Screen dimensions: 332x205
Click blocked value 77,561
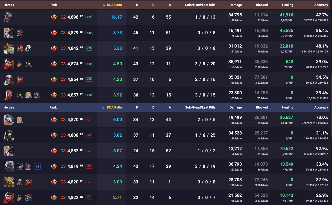(261, 77)
